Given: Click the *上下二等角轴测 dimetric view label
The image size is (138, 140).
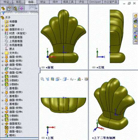Looking at the screenshot, I should point(104,138).
